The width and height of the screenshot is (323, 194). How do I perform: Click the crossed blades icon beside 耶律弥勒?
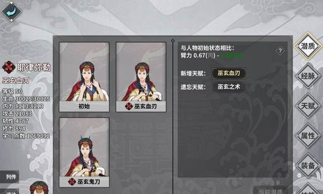9,67
